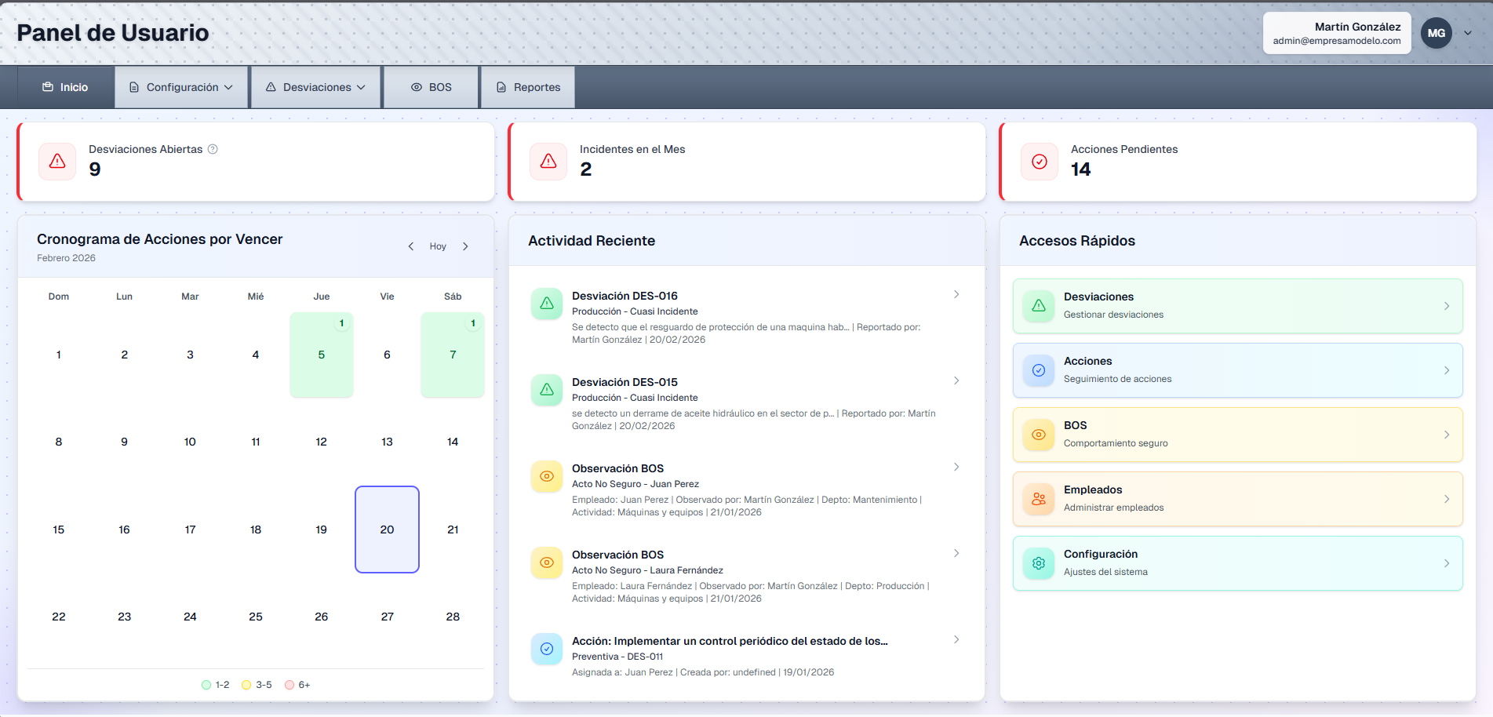Click the MG user avatar
Screen dimensions: 1493x717
[x=1436, y=33]
